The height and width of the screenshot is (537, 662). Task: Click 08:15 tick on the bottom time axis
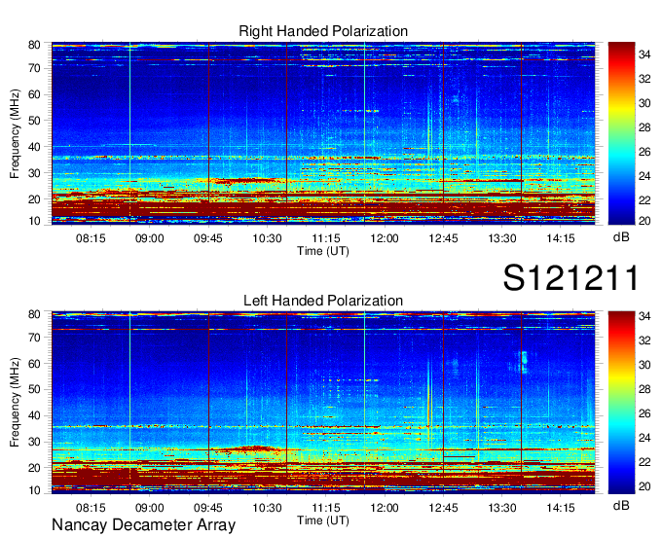pos(91,508)
